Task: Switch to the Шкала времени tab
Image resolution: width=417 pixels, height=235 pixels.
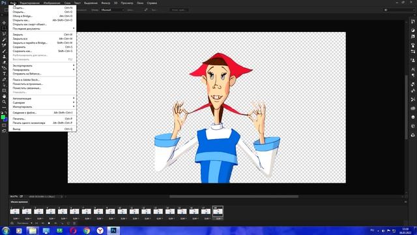Action: coord(19,202)
